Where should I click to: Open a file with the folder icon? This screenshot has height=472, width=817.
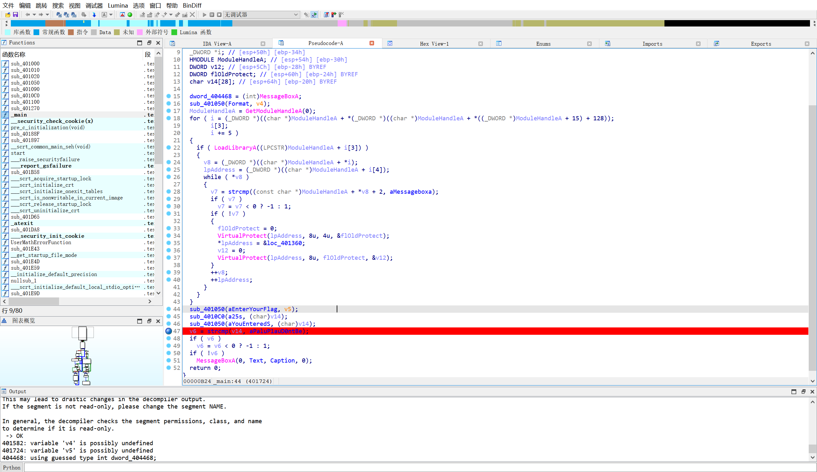click(x=7, y=15)
